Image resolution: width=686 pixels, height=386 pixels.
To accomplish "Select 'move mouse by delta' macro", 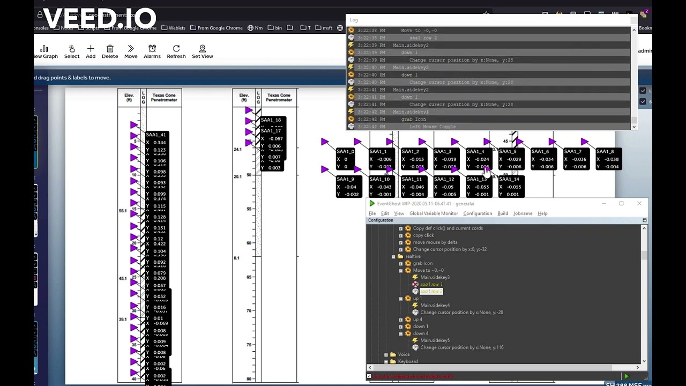I will click(435, 242).
